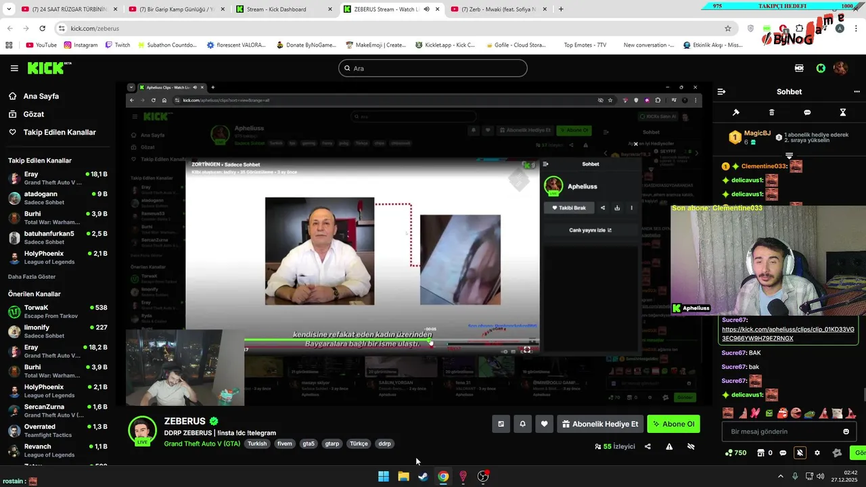Click the Abone Ol subscribe button

[x=673, y=424]
